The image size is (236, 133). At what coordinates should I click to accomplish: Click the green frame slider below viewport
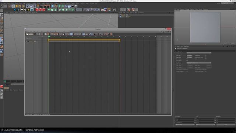pos(5,81)
